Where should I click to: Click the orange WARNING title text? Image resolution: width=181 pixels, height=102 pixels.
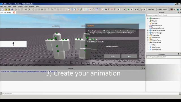(91, 26)
